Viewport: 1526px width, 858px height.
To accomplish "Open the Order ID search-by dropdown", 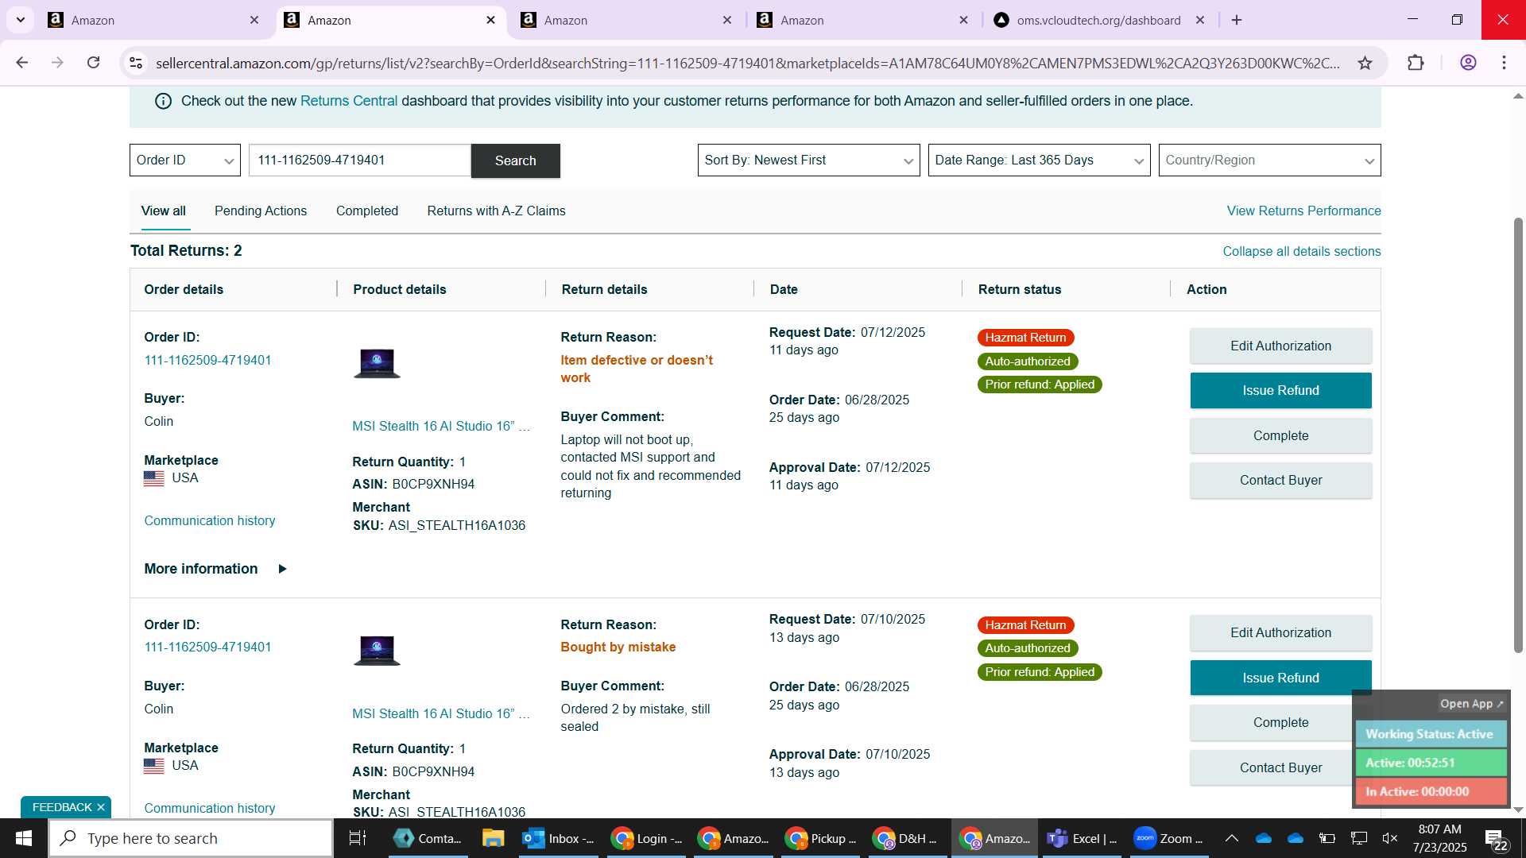I will (184, 160).
